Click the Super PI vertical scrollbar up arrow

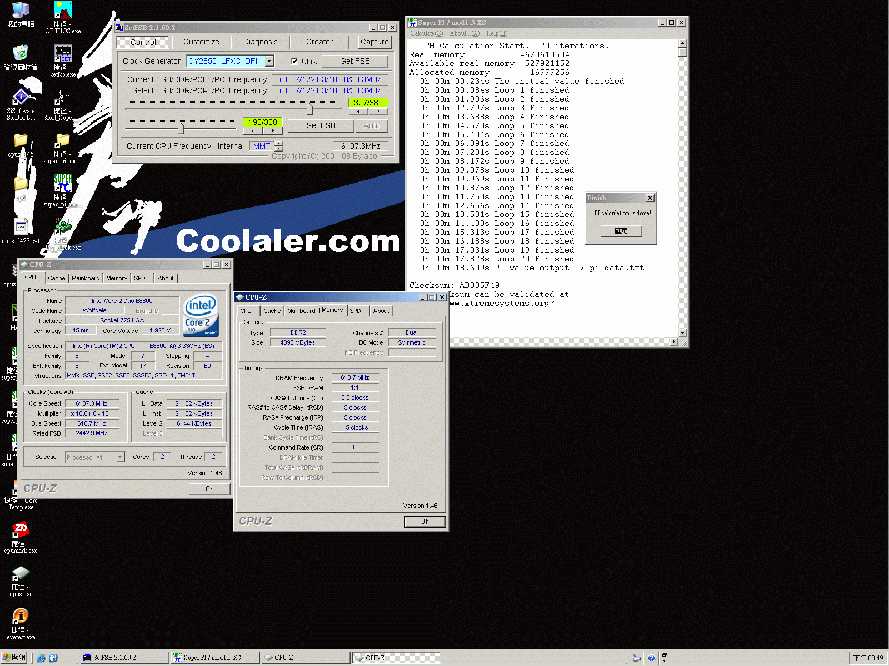pyautogui.click(x=683, y=43)
